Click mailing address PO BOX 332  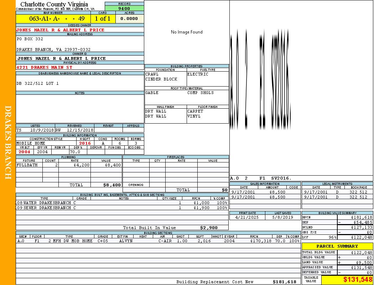pos(30,39)
